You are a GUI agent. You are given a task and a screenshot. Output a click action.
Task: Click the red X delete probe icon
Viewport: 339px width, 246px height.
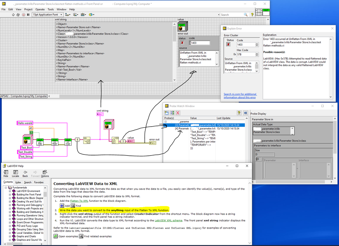[x=178, y=113]
